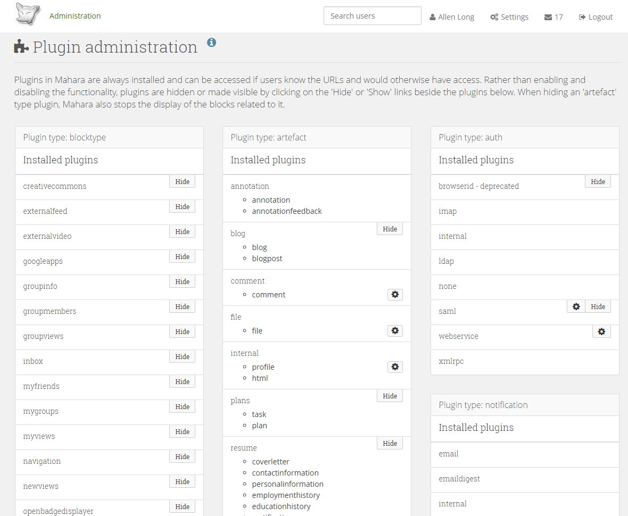Screen dimensions: 628x516
Task: Hide the saml authentication plugin
Action: coord(598,306)
